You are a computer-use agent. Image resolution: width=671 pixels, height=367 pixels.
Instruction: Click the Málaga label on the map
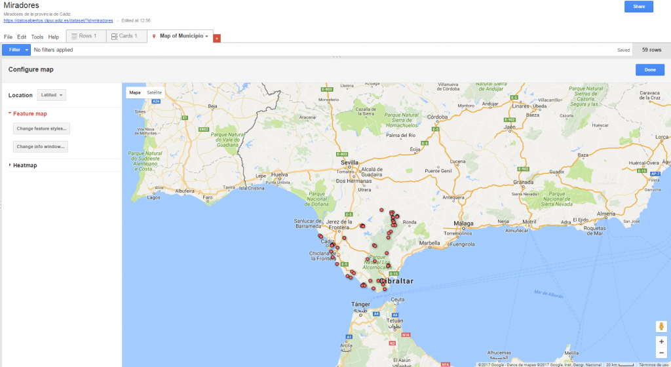(463, 223)
